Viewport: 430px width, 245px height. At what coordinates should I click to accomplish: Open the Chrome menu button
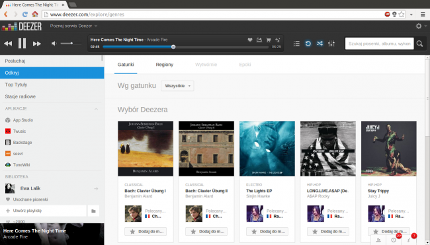coord(423,15)
